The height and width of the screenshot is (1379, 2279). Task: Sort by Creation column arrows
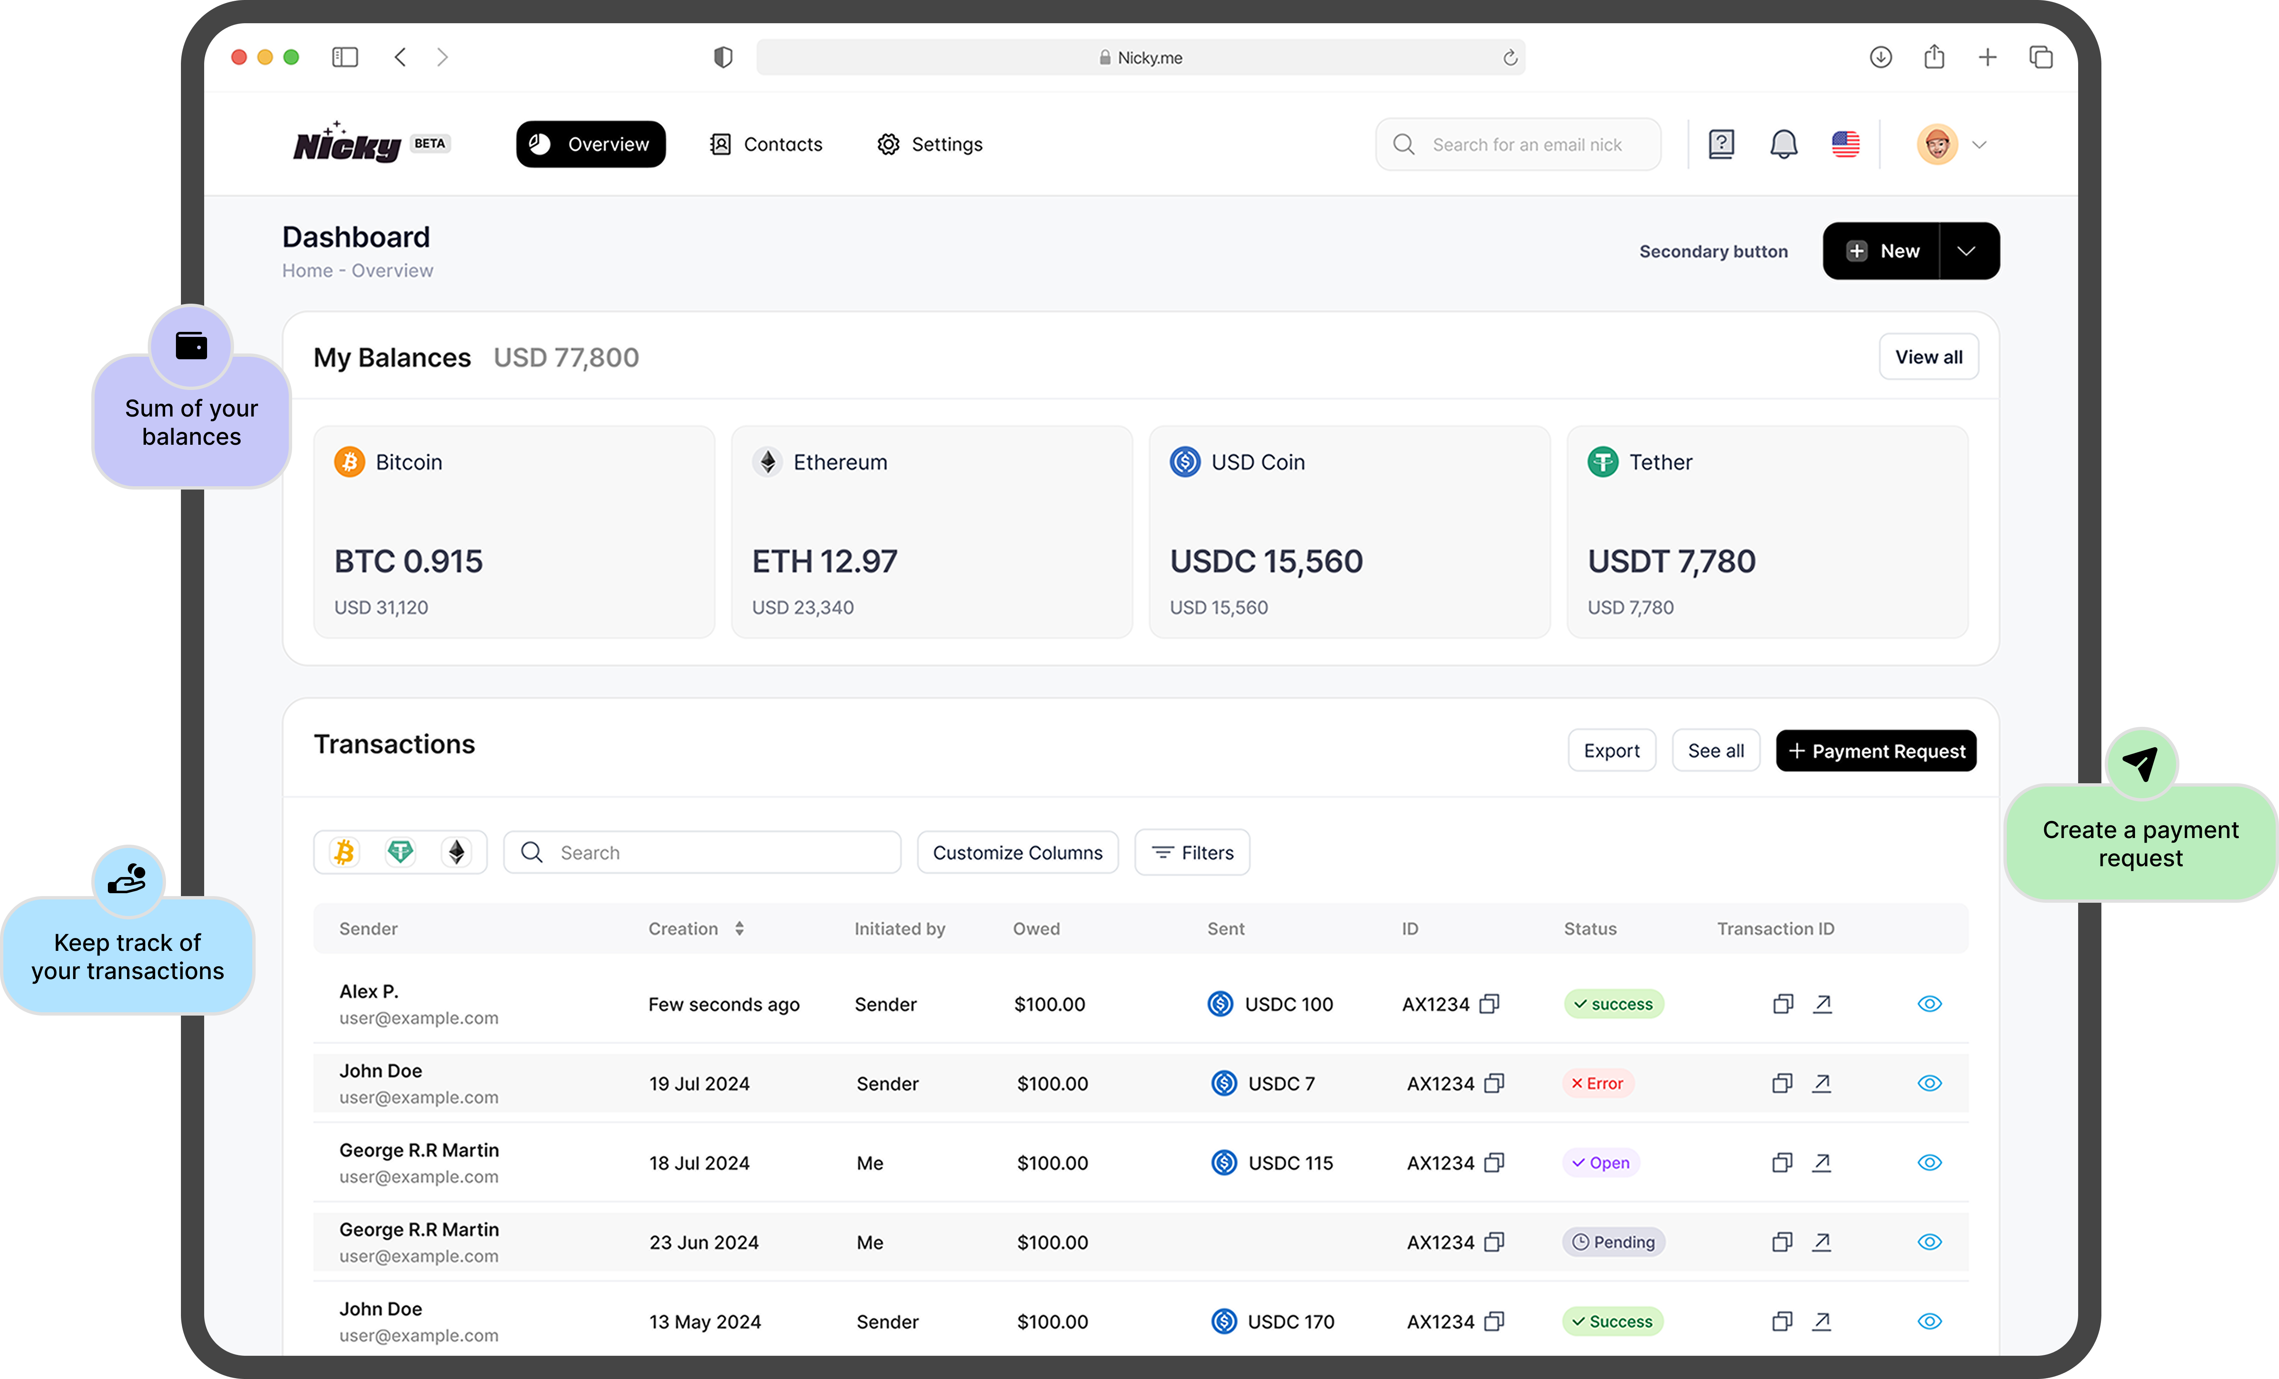pos(739,928)
